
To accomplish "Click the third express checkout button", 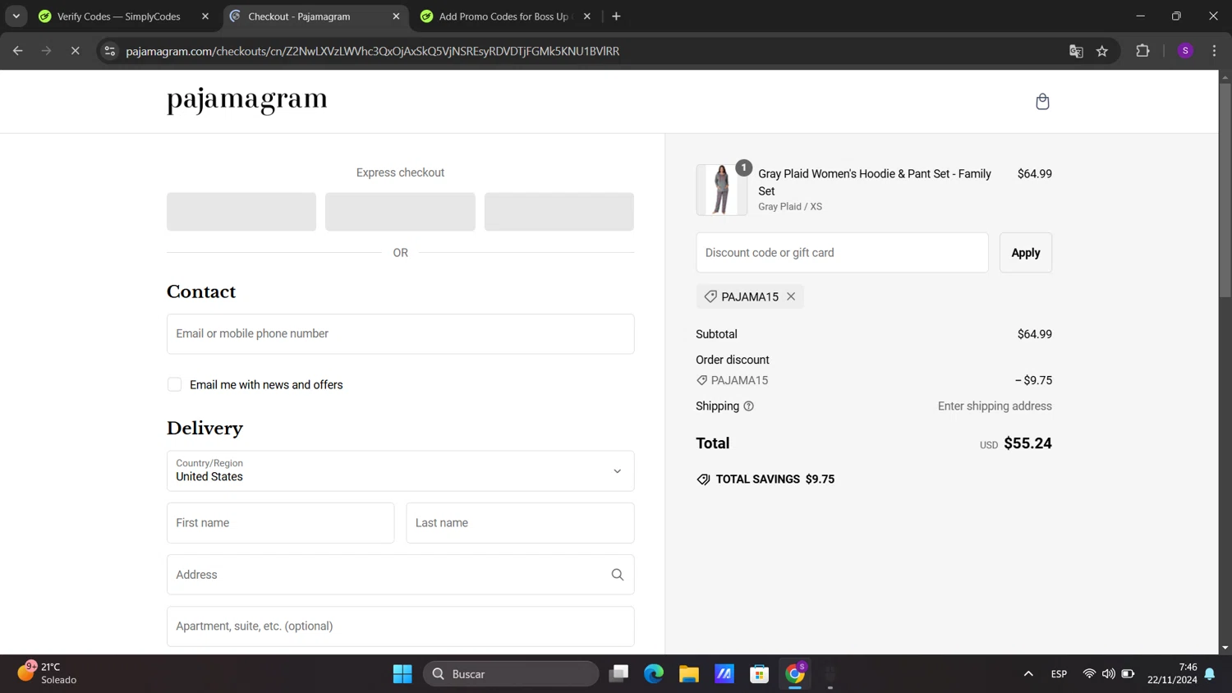I will [x=559, y=212].
